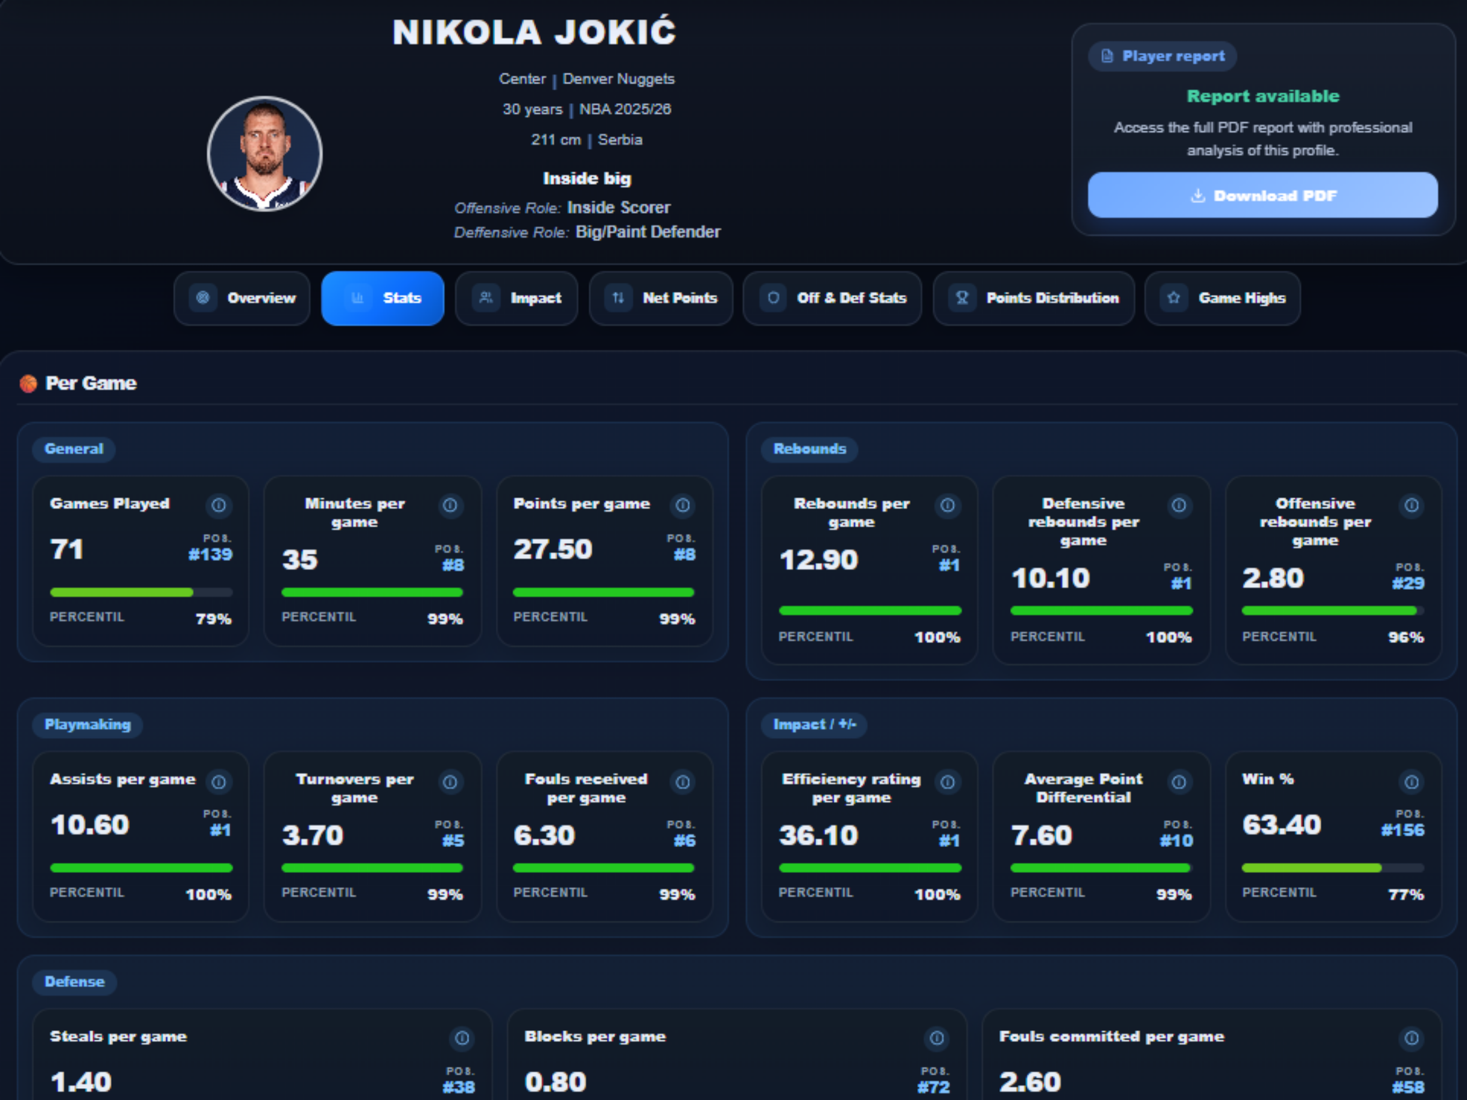The image size is (1467, 1100).
Task: Click info icon for Average Point Differential
Action: coord(1179,782)
